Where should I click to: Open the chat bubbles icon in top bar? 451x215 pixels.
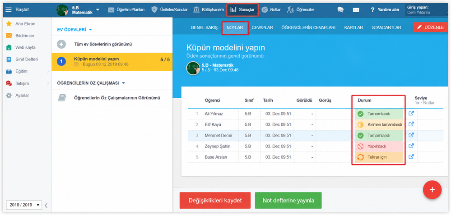[340, 10]
